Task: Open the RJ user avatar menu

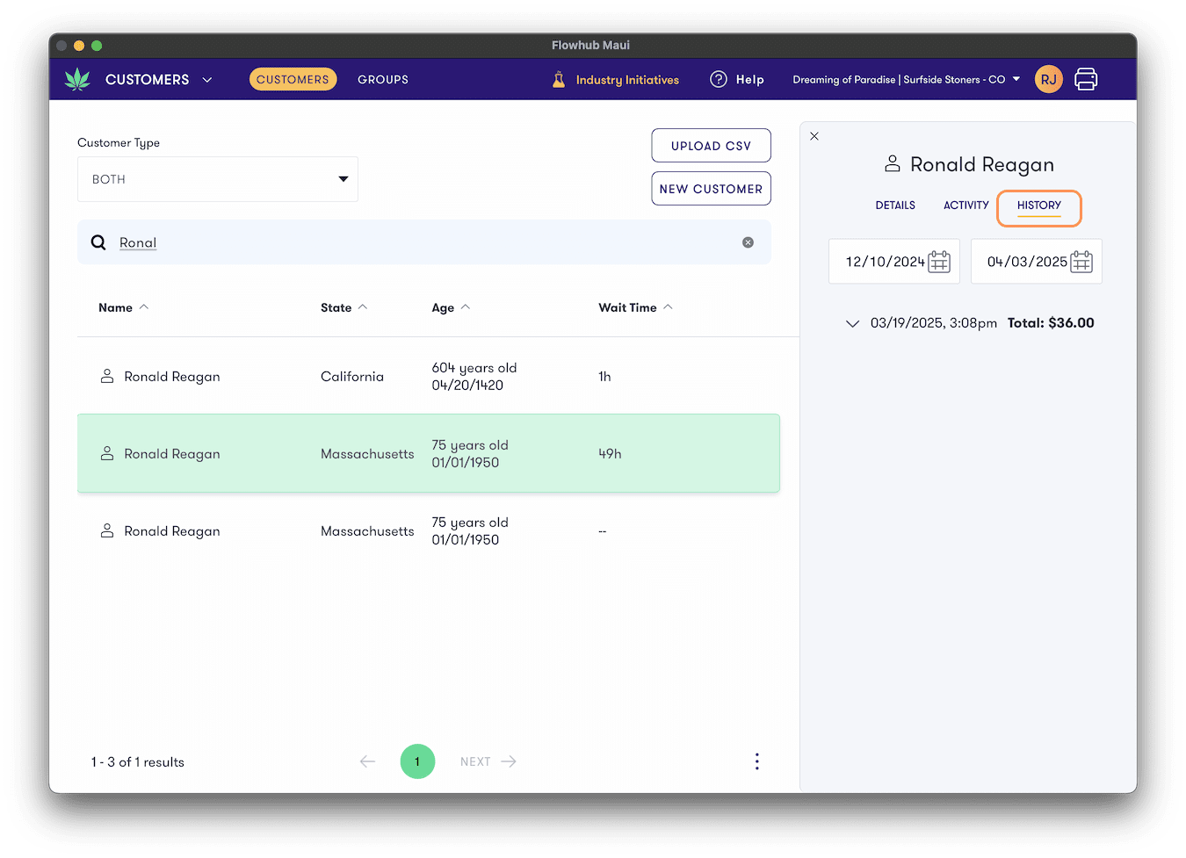Action: point(1048,79)
